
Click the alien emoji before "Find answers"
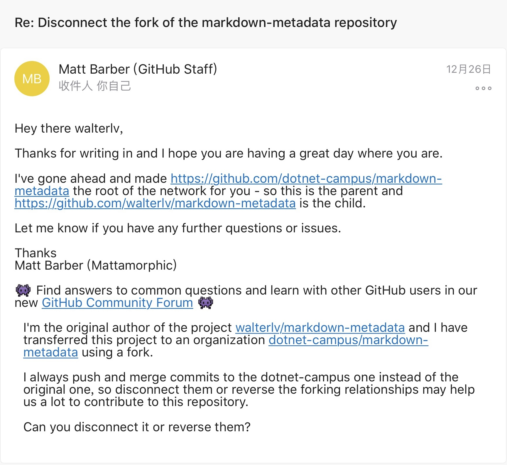[23, 290]
